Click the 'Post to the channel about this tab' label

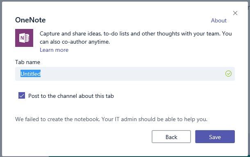click(x=71, y=96)
